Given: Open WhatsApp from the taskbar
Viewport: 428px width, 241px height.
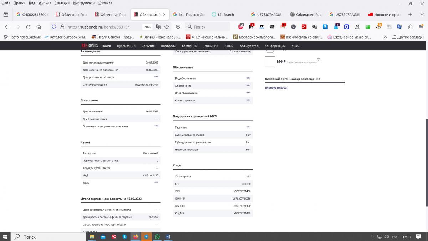Looking at the screenshot, I should pyautogui.click(x=157, y=236).
